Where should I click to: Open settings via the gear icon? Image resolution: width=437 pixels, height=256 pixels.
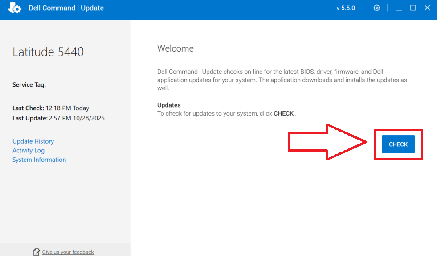(x=377, y=8)
